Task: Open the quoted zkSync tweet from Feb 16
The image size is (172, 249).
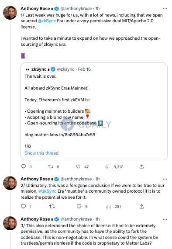Action: tap(94, 111)
